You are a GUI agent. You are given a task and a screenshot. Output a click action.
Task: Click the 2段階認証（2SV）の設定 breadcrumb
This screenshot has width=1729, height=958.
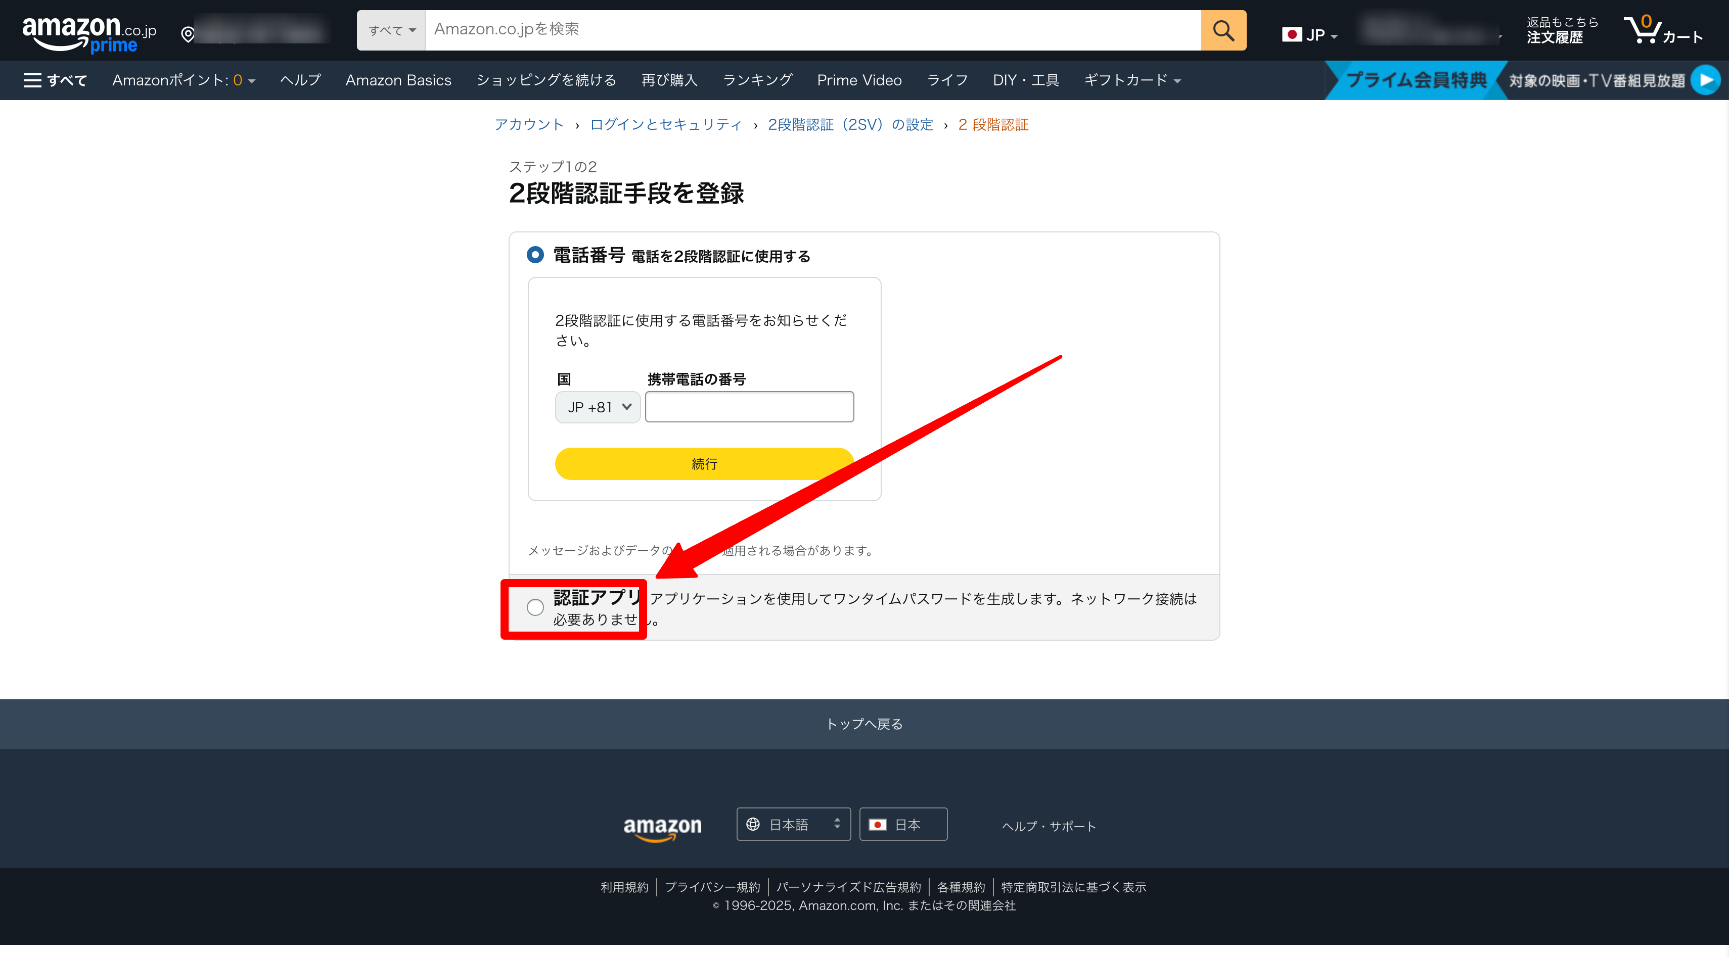850,125
